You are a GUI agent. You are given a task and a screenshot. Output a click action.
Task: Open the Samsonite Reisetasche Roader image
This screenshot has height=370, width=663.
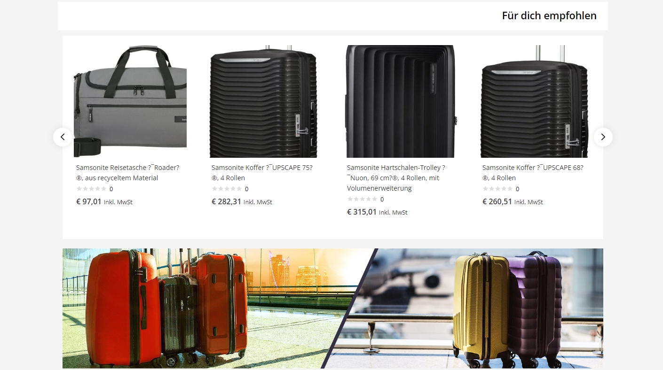tap(130, 101)
